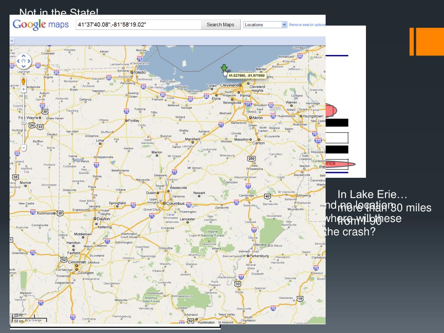This screenshot has height=333, width=444.
Task: Click the US 40 shield near Cambridge
Action: (x=267, y=196)
